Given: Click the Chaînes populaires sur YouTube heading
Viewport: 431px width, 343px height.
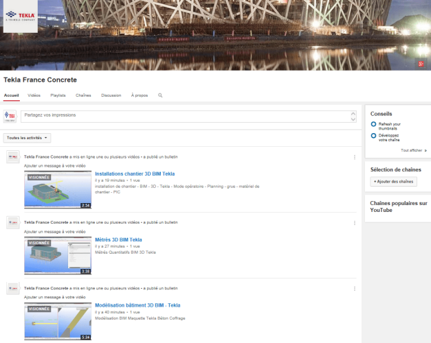Looking at the screenshot, I should click(398, 206).
